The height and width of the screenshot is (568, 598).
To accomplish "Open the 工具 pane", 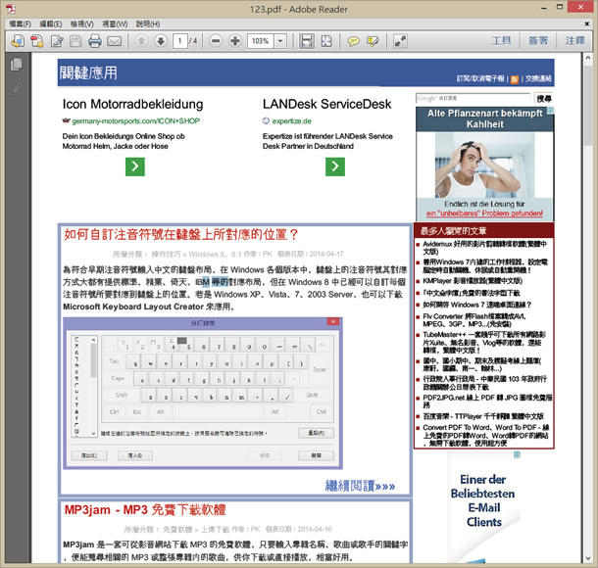I will 501,40.
